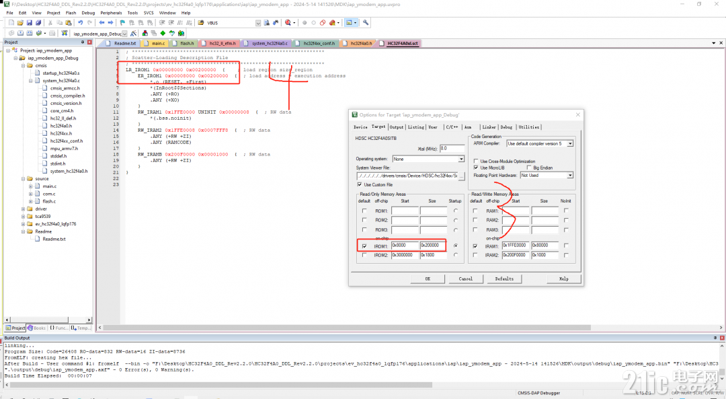The image size is (726, 399).
Task: Rebuild all target files icon
Action: pyautogui.click(x=30, y=34)
